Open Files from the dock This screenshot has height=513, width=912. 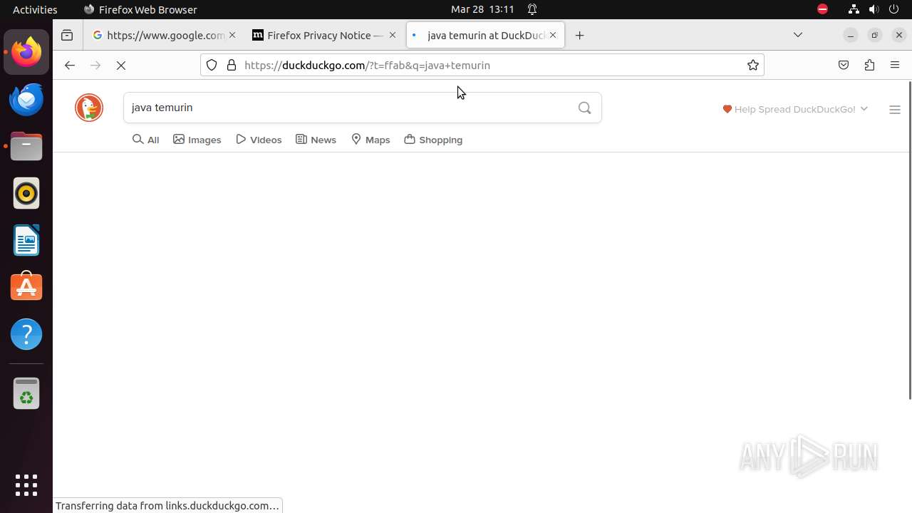tap(26, 146)
